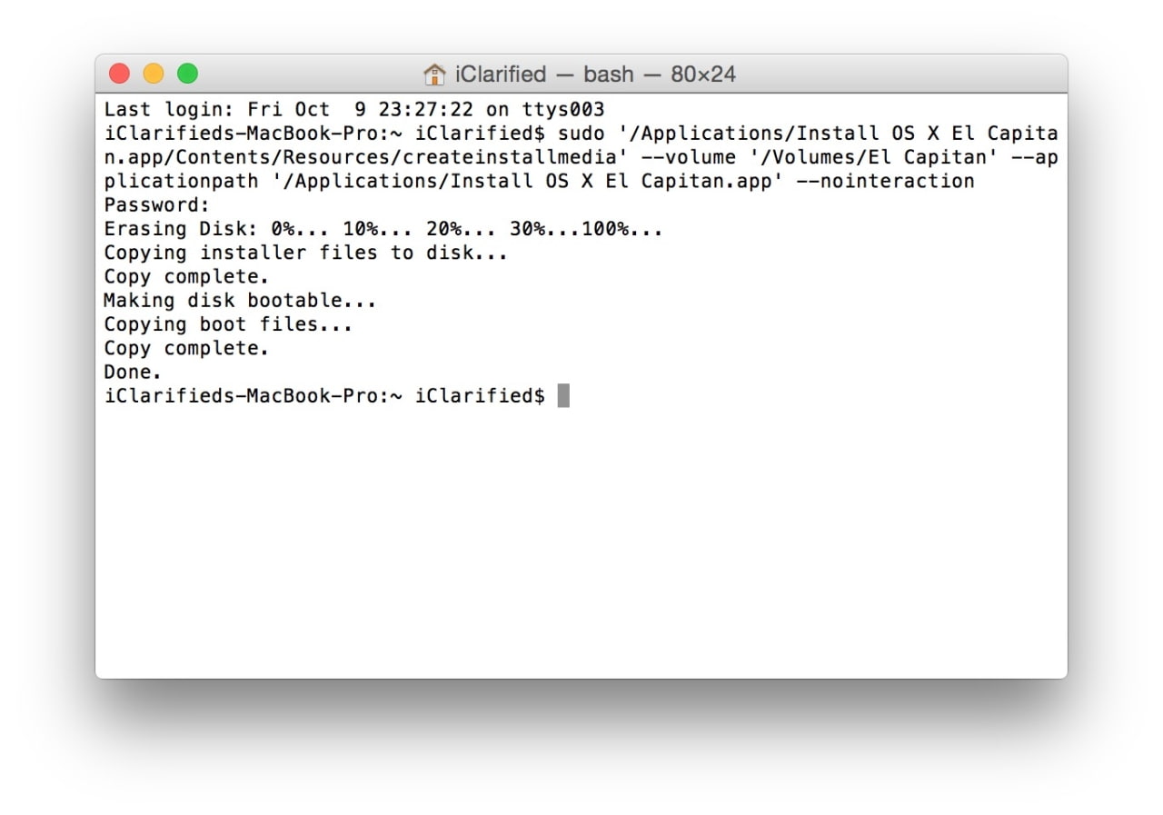
Task: Click 'Copying installer files to disk...' line
Action: [305, 253]
